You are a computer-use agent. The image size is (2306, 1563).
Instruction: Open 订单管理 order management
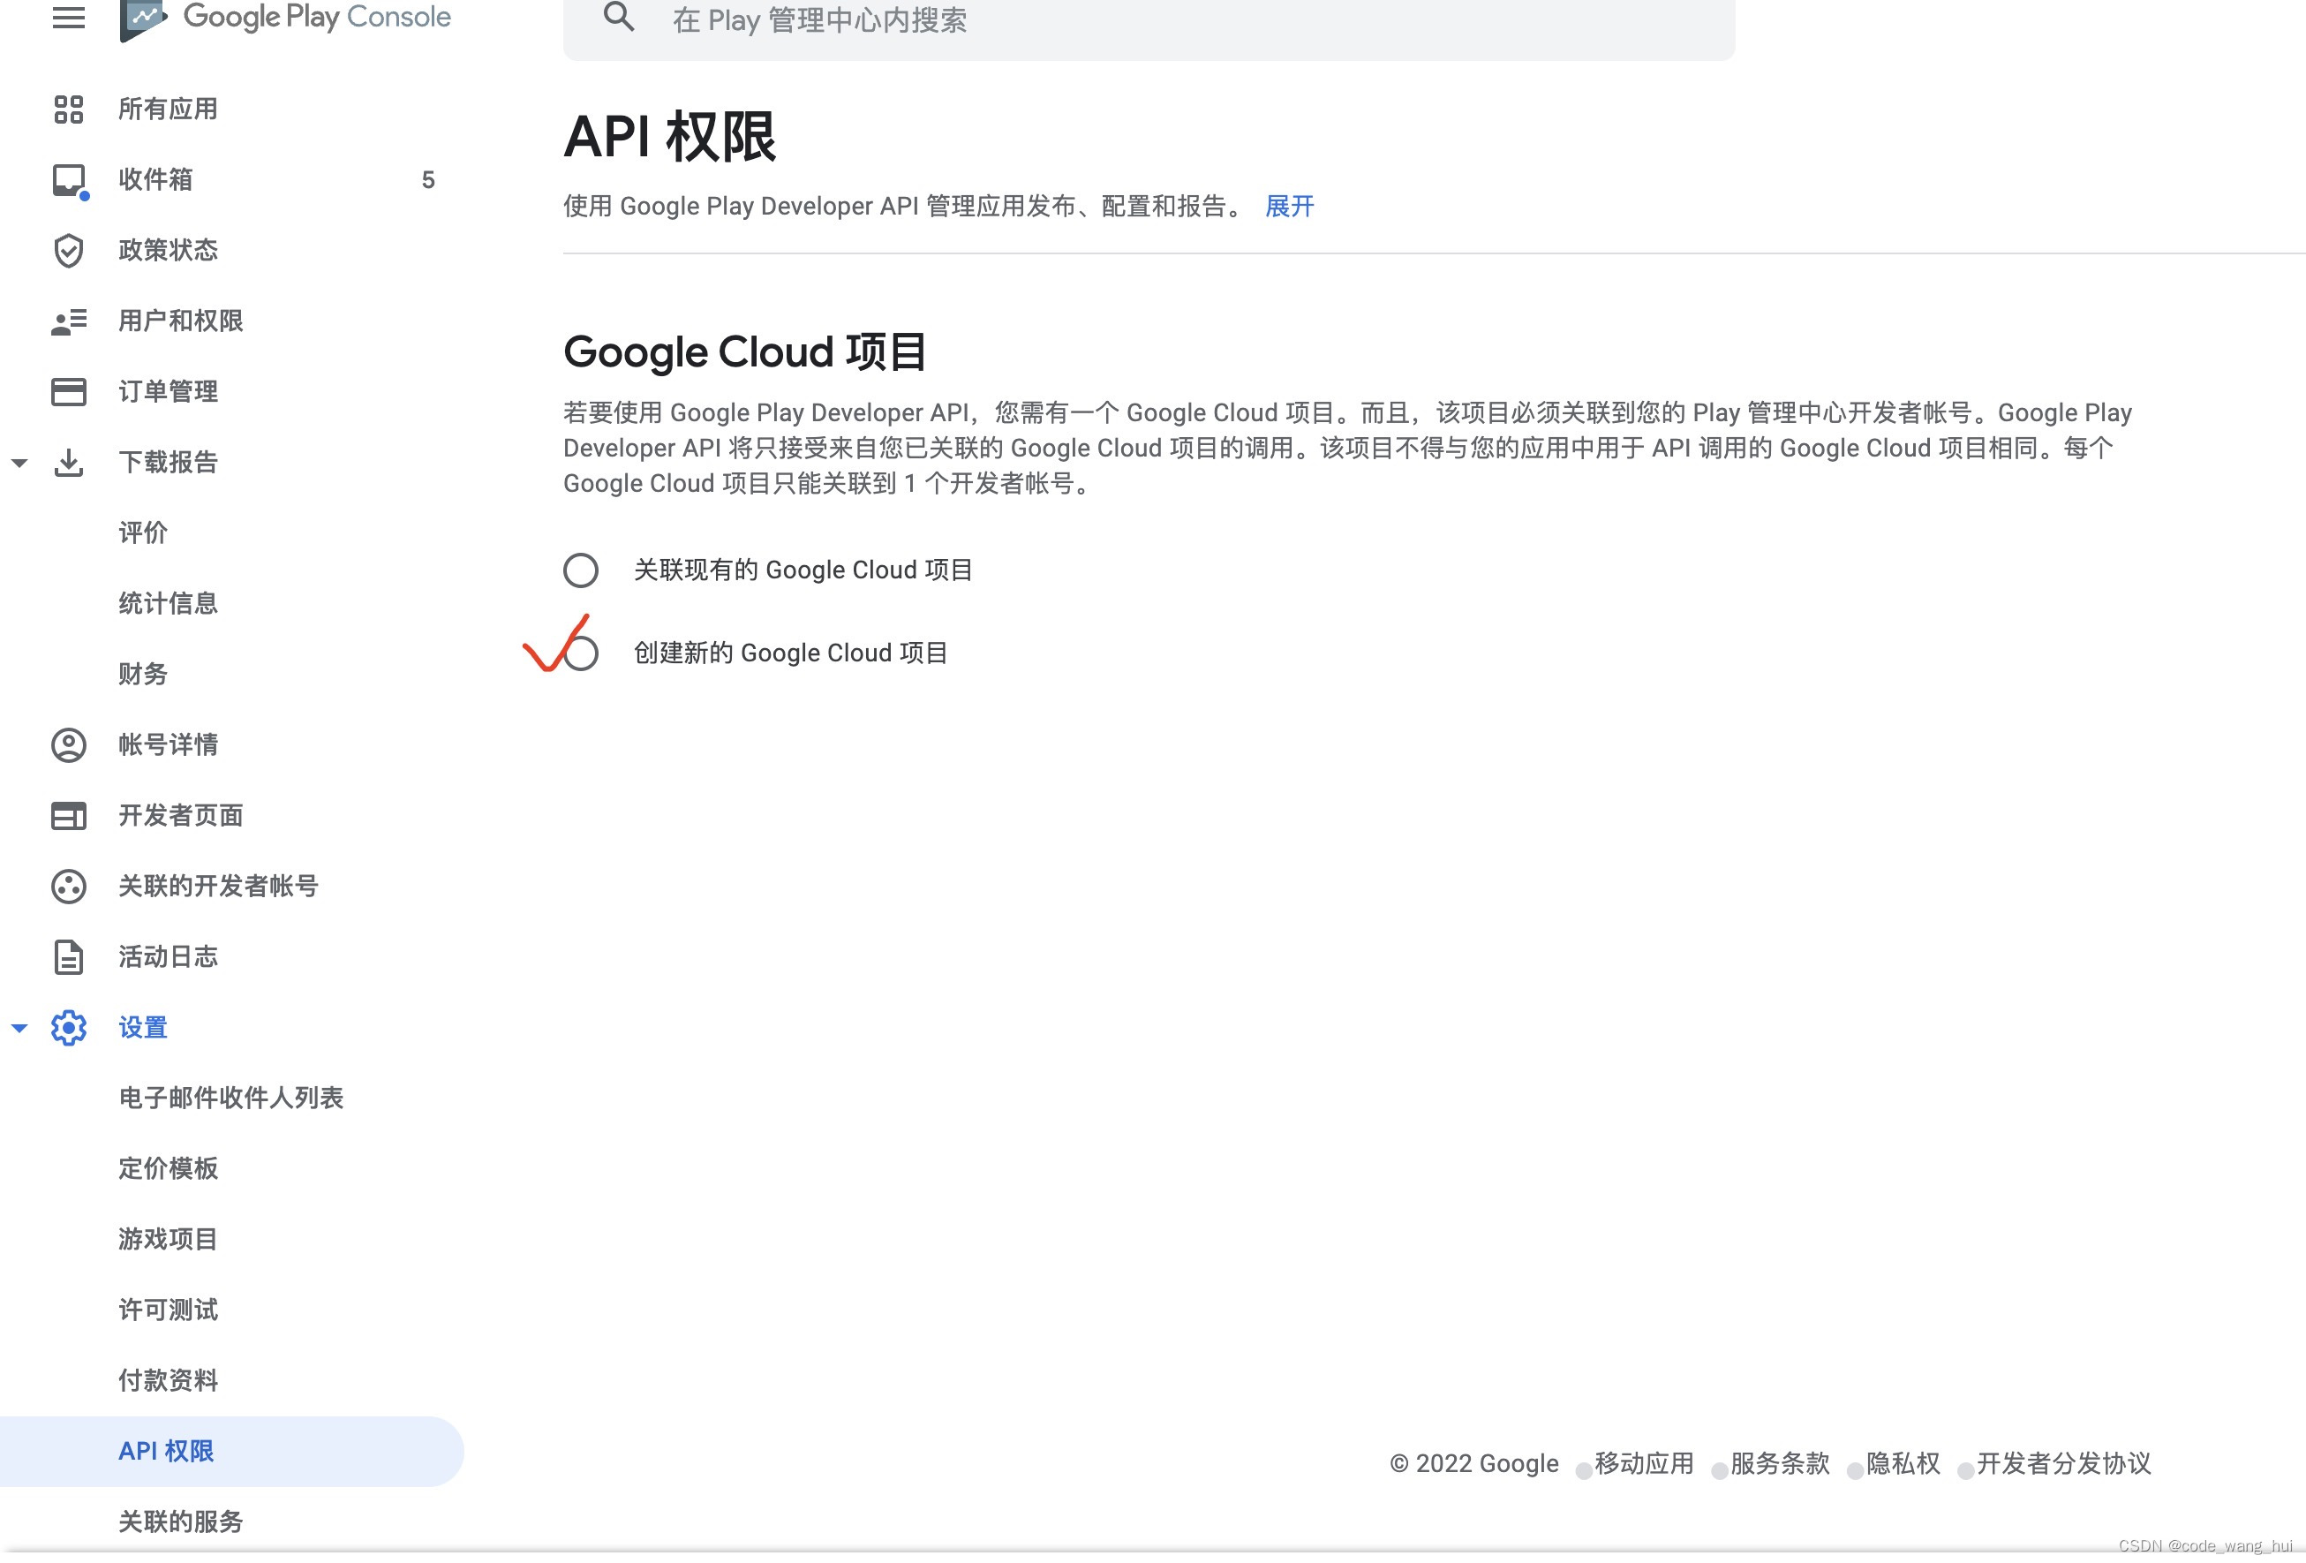tap(168, 391)
